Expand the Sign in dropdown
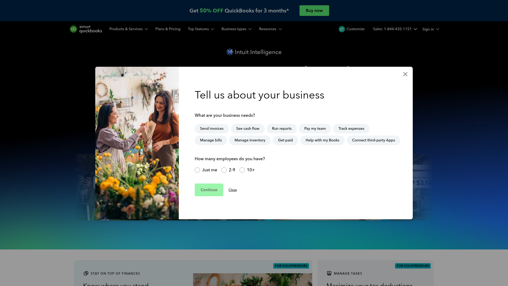 pyautogui.click(x=430, y=29)
